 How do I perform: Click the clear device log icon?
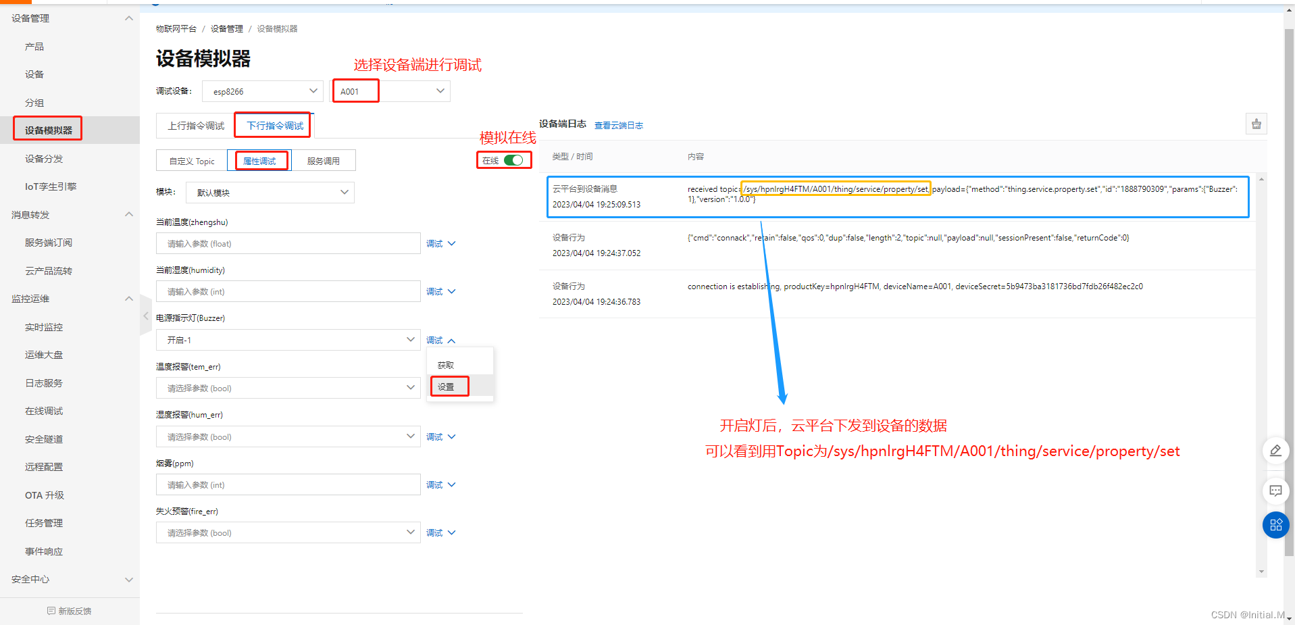tap(1256, 124)
